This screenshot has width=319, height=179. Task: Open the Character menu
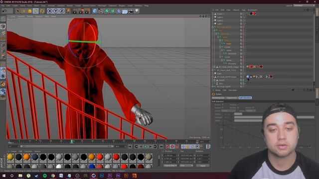point(113,5)
